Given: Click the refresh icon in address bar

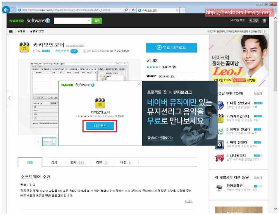Looking at the screenshot, I should (133, 10).
